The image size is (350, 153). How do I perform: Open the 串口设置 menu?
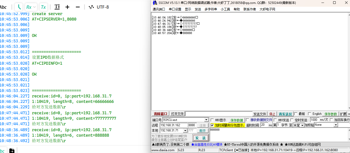[175, 9]
